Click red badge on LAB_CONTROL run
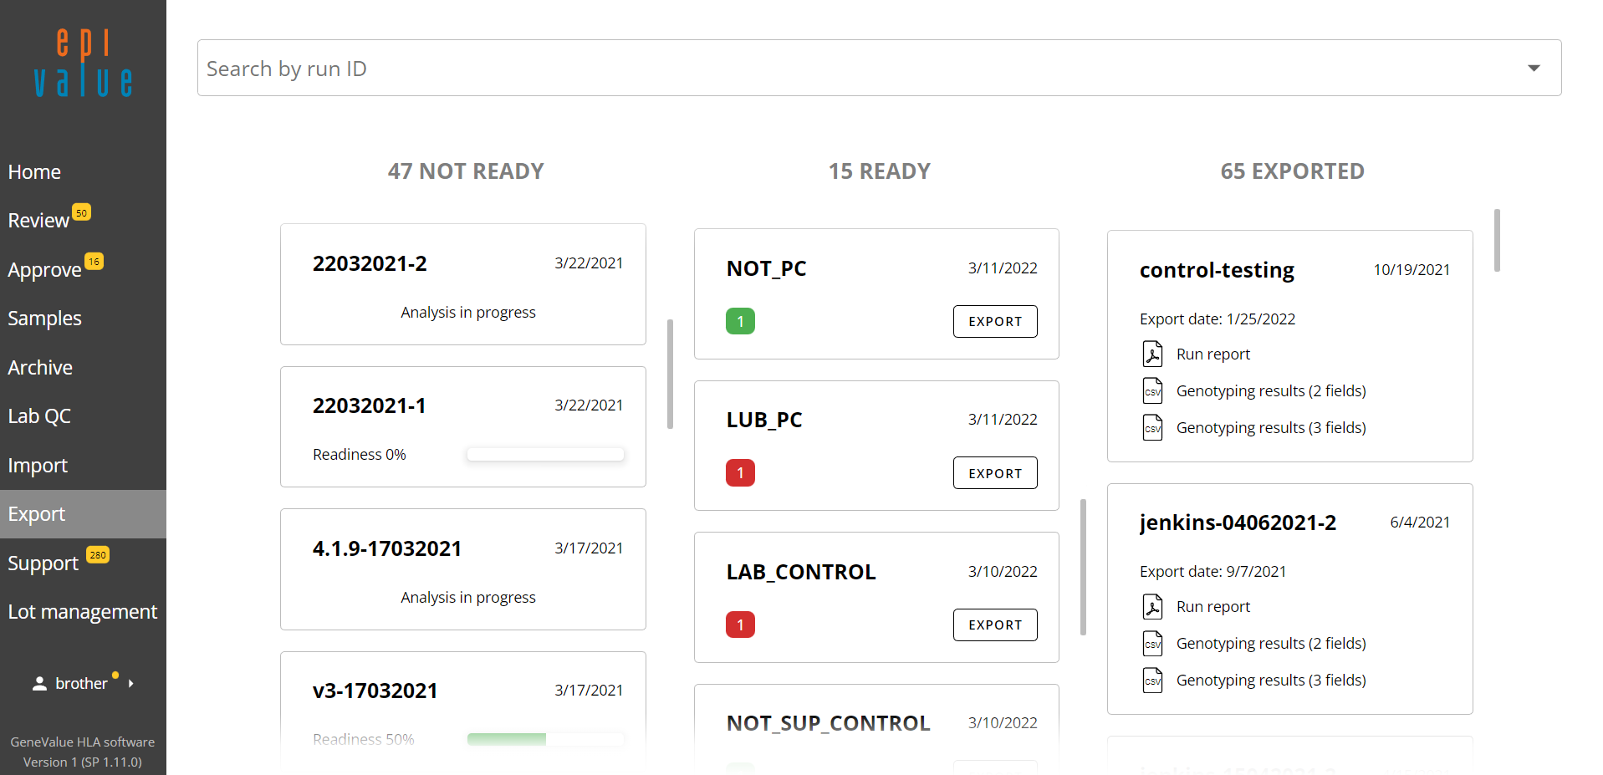This screenshot has width=1603, height=775. point(740,625)
